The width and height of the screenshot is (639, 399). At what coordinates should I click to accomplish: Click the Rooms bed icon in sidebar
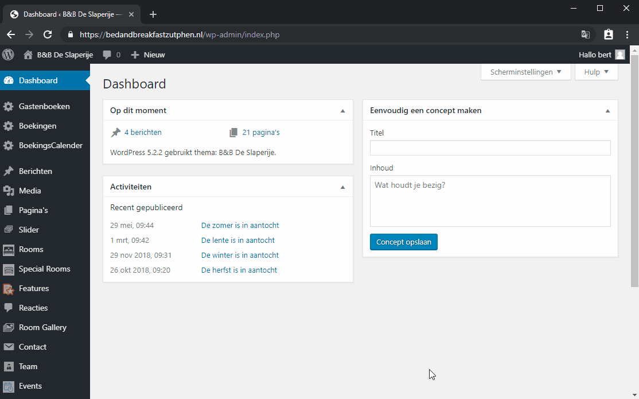pos(8,249)
